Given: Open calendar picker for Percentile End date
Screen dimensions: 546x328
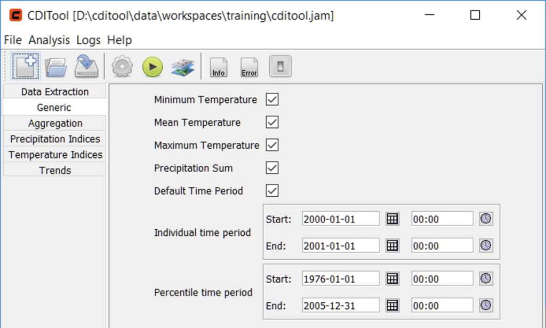Looking at the screenshot, I should (x=392, y=306).
